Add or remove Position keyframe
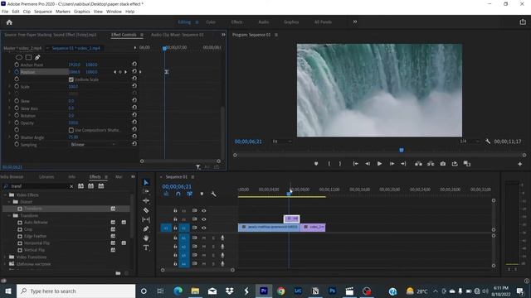Viewport: 531px width, 298px height. [120, 72]
